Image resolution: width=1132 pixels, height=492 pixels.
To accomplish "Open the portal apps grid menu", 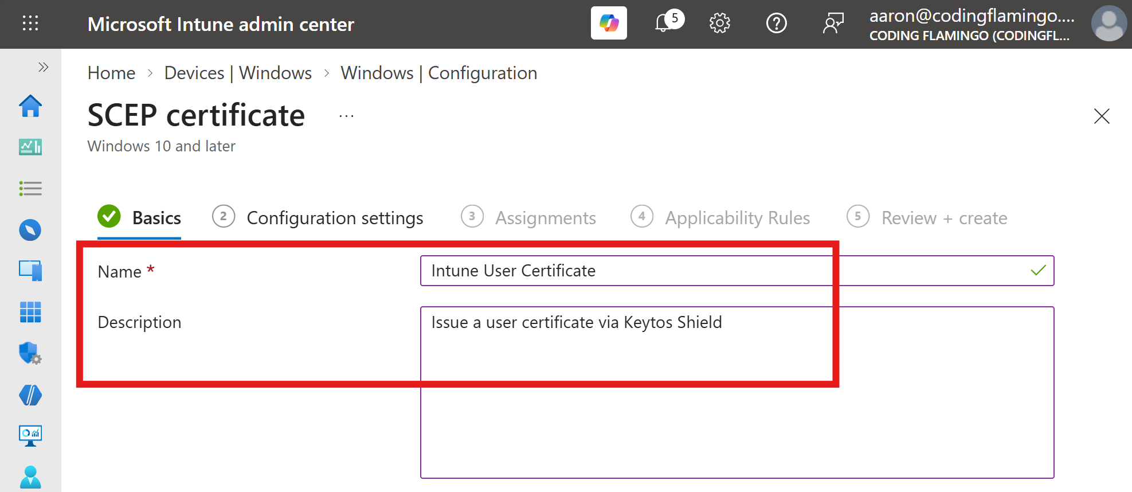I will [30, 24].
